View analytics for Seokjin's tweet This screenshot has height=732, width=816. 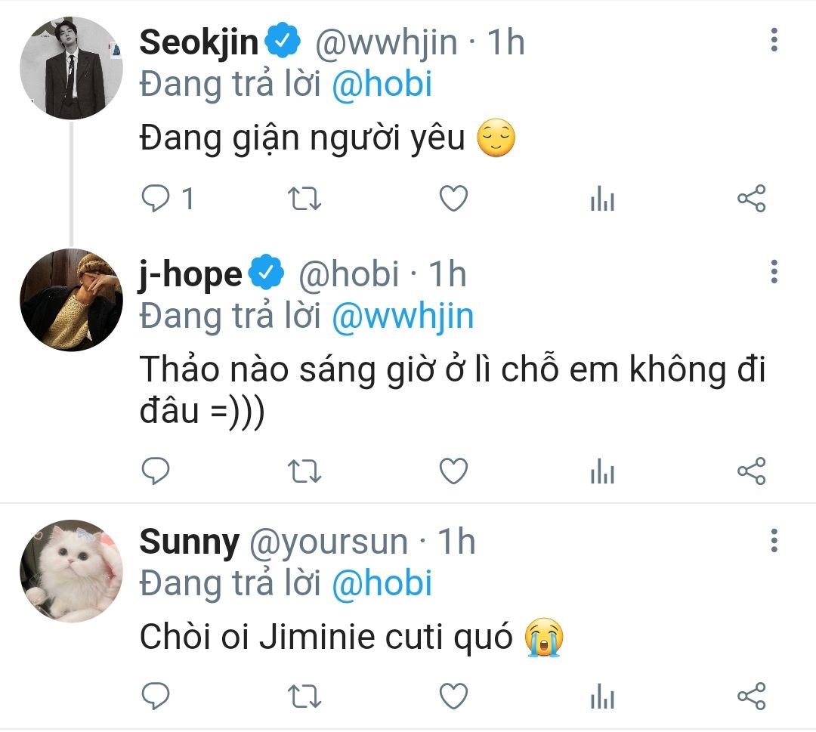coord(602,199)
